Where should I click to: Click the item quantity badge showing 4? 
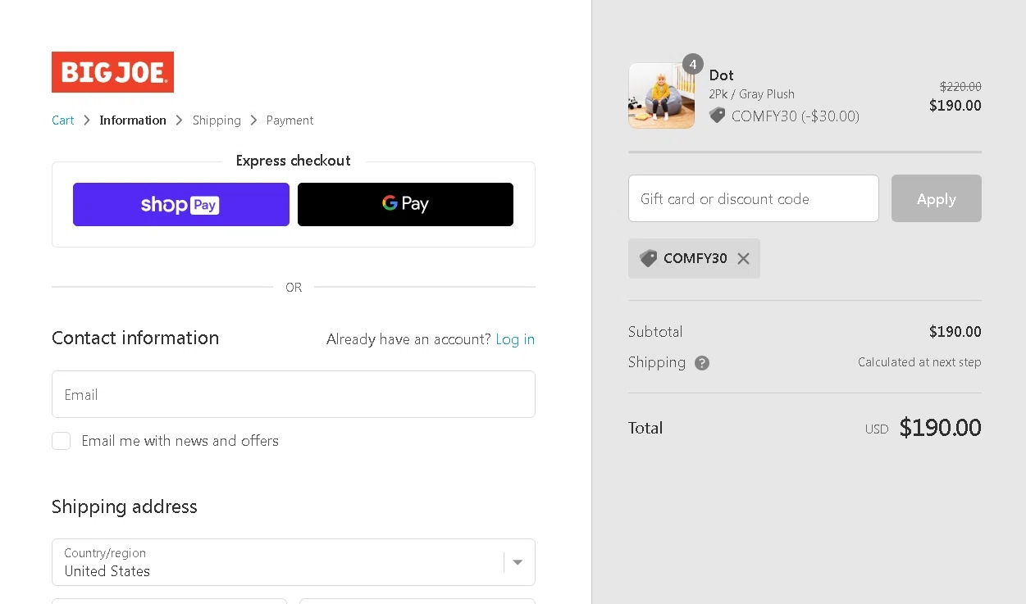[693, 64]
